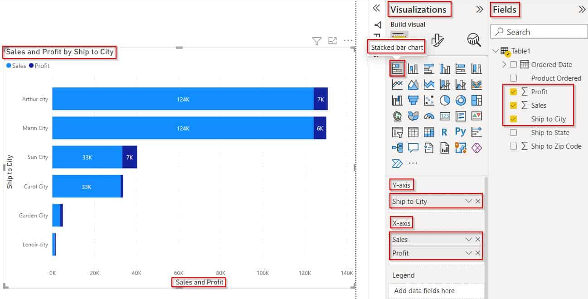The width and height of the screenshot is (588, 299).
Task: Choose the Gauge visual
Action: point(429,116)
